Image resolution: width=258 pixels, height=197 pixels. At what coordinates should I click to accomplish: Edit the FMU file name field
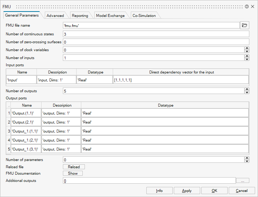click(x=151, y=26)
